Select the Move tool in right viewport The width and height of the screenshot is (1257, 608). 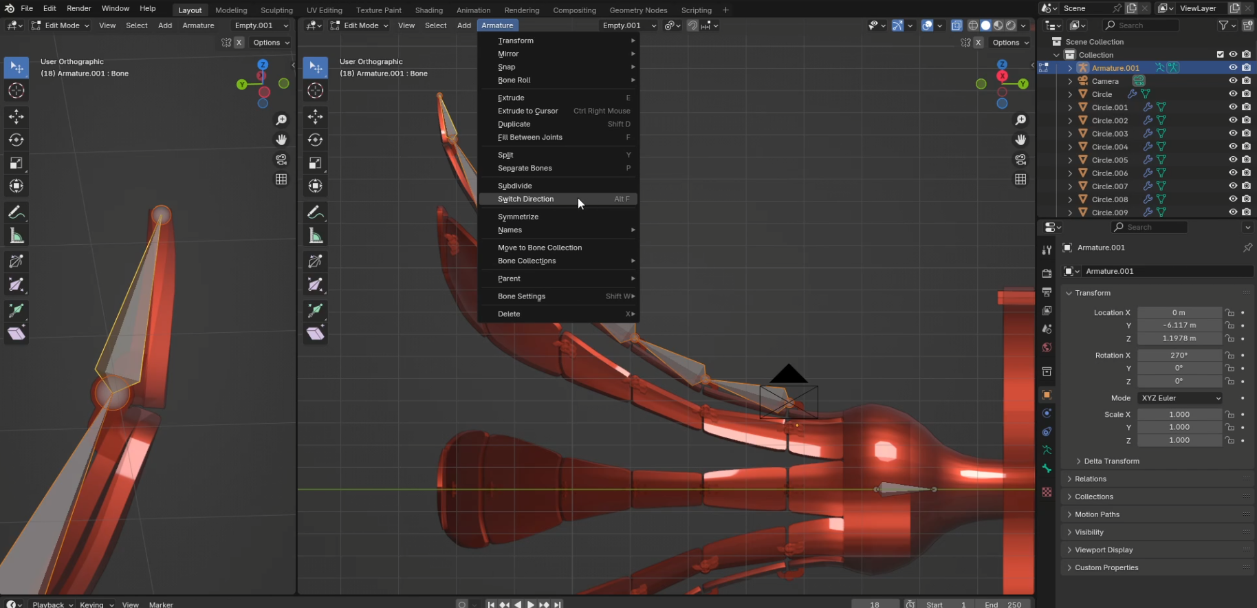(316, 116)
